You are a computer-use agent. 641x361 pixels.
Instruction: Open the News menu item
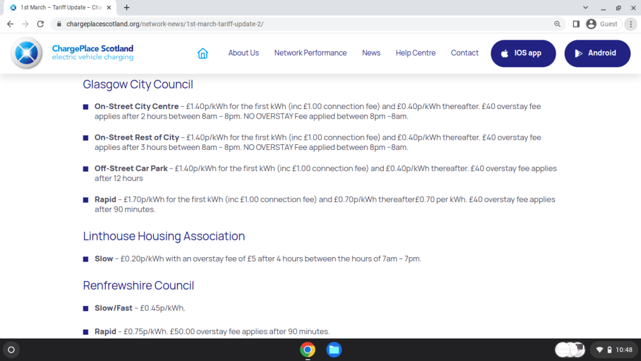click(371, 53)
